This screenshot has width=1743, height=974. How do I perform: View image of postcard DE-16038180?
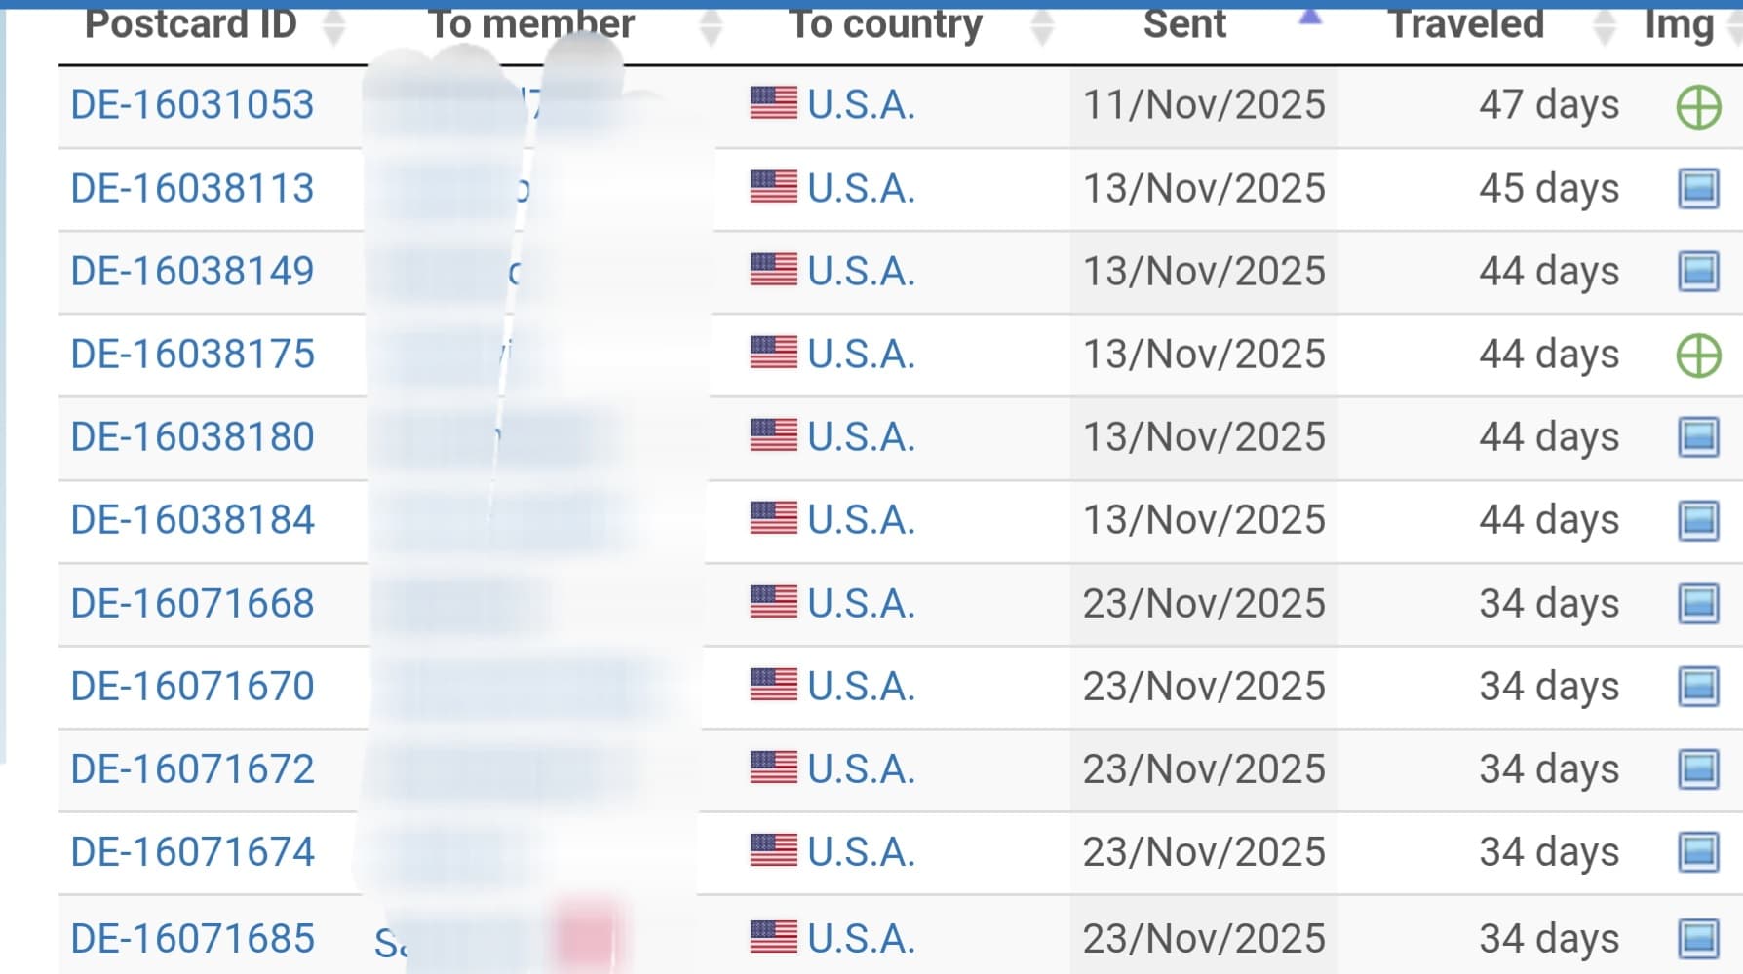coord(1698,437)
